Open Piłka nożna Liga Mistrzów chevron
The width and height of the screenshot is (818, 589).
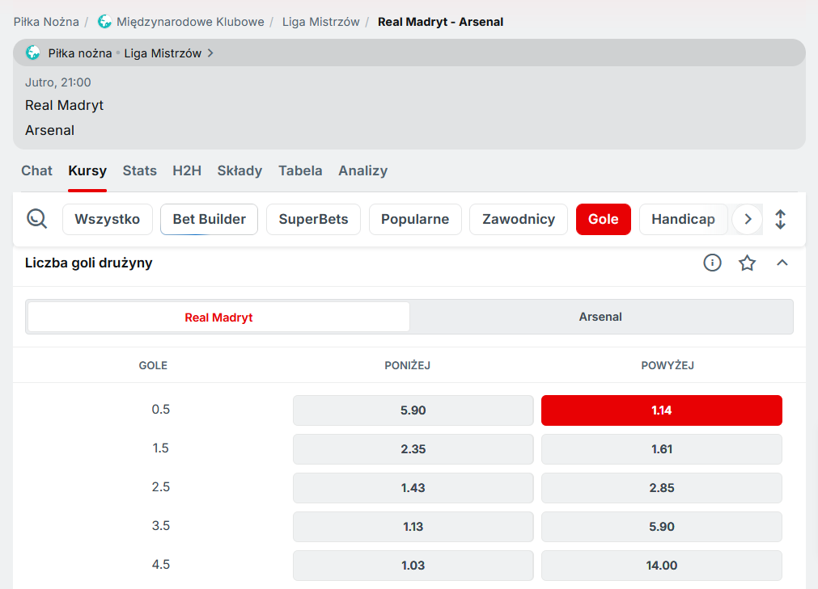pyautogui.click(x=210, y=53)
